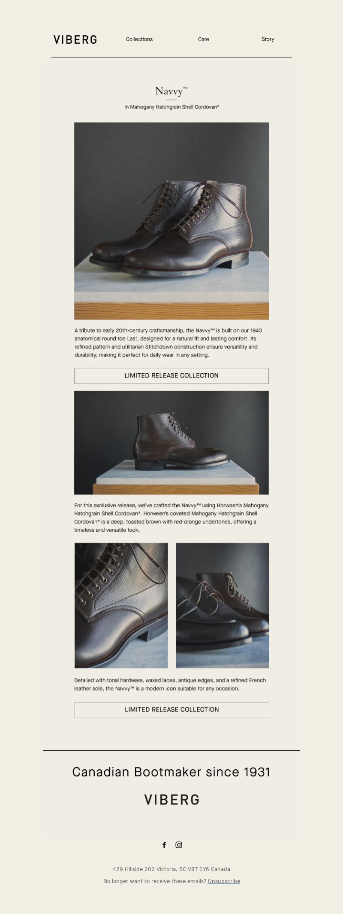Open the large pair-of-boots hero image
The height and width of the screenshot is (914, 343).
(x=171, y=221)
